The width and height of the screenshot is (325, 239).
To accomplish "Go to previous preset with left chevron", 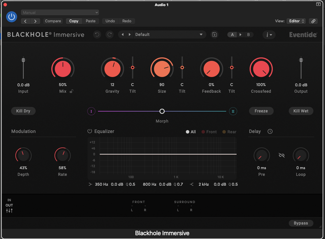I will coord(26,21).
